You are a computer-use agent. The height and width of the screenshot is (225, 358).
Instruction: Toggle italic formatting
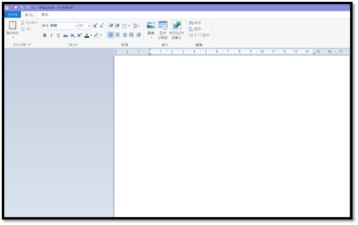52,35
